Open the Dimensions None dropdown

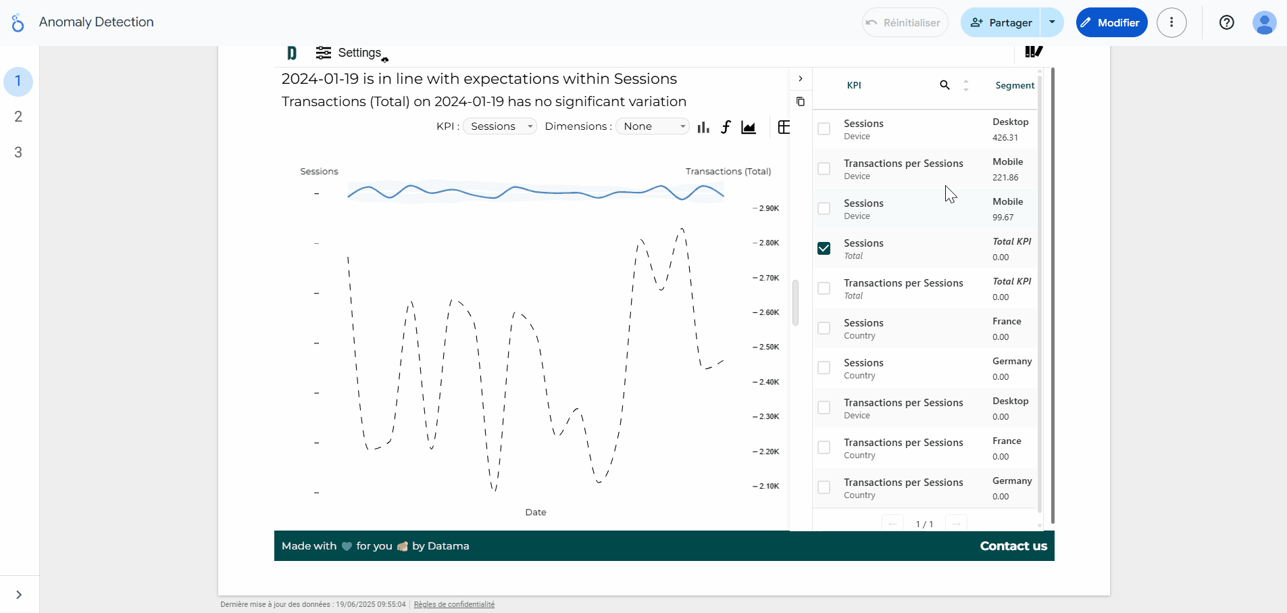coord(653,126)
